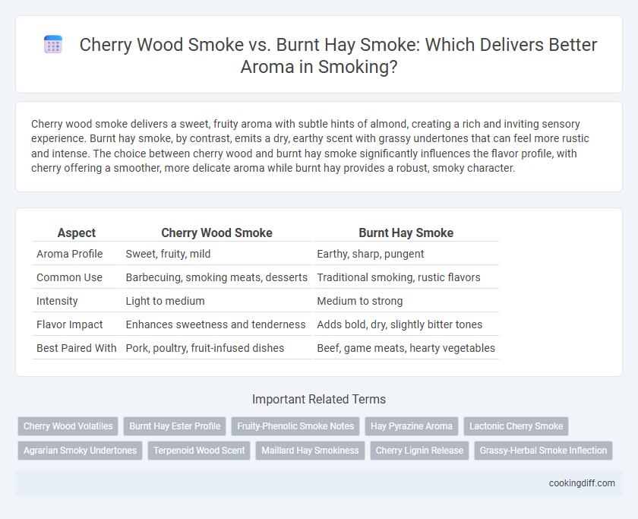The width and height of the screenshot is (638, 519).
Task: Click the 'Medium to strong' cell
Action: [406, 301]
